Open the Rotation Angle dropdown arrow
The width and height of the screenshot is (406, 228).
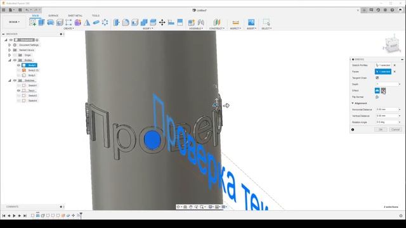pyautogui.click(x=400, y=122)
